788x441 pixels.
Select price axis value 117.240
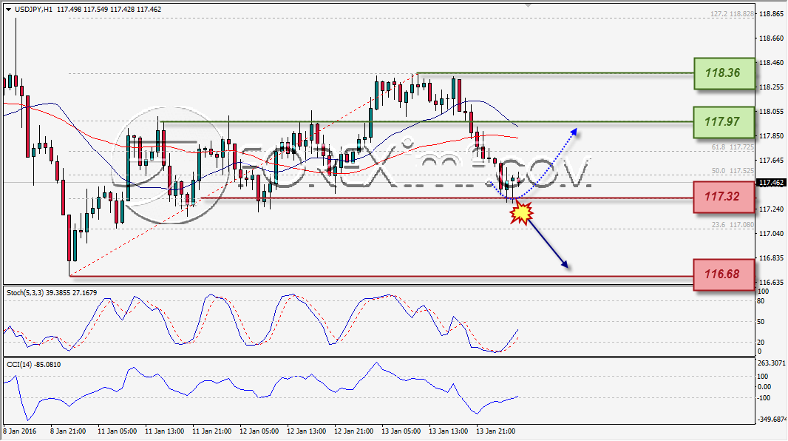[x=771, y=209]
